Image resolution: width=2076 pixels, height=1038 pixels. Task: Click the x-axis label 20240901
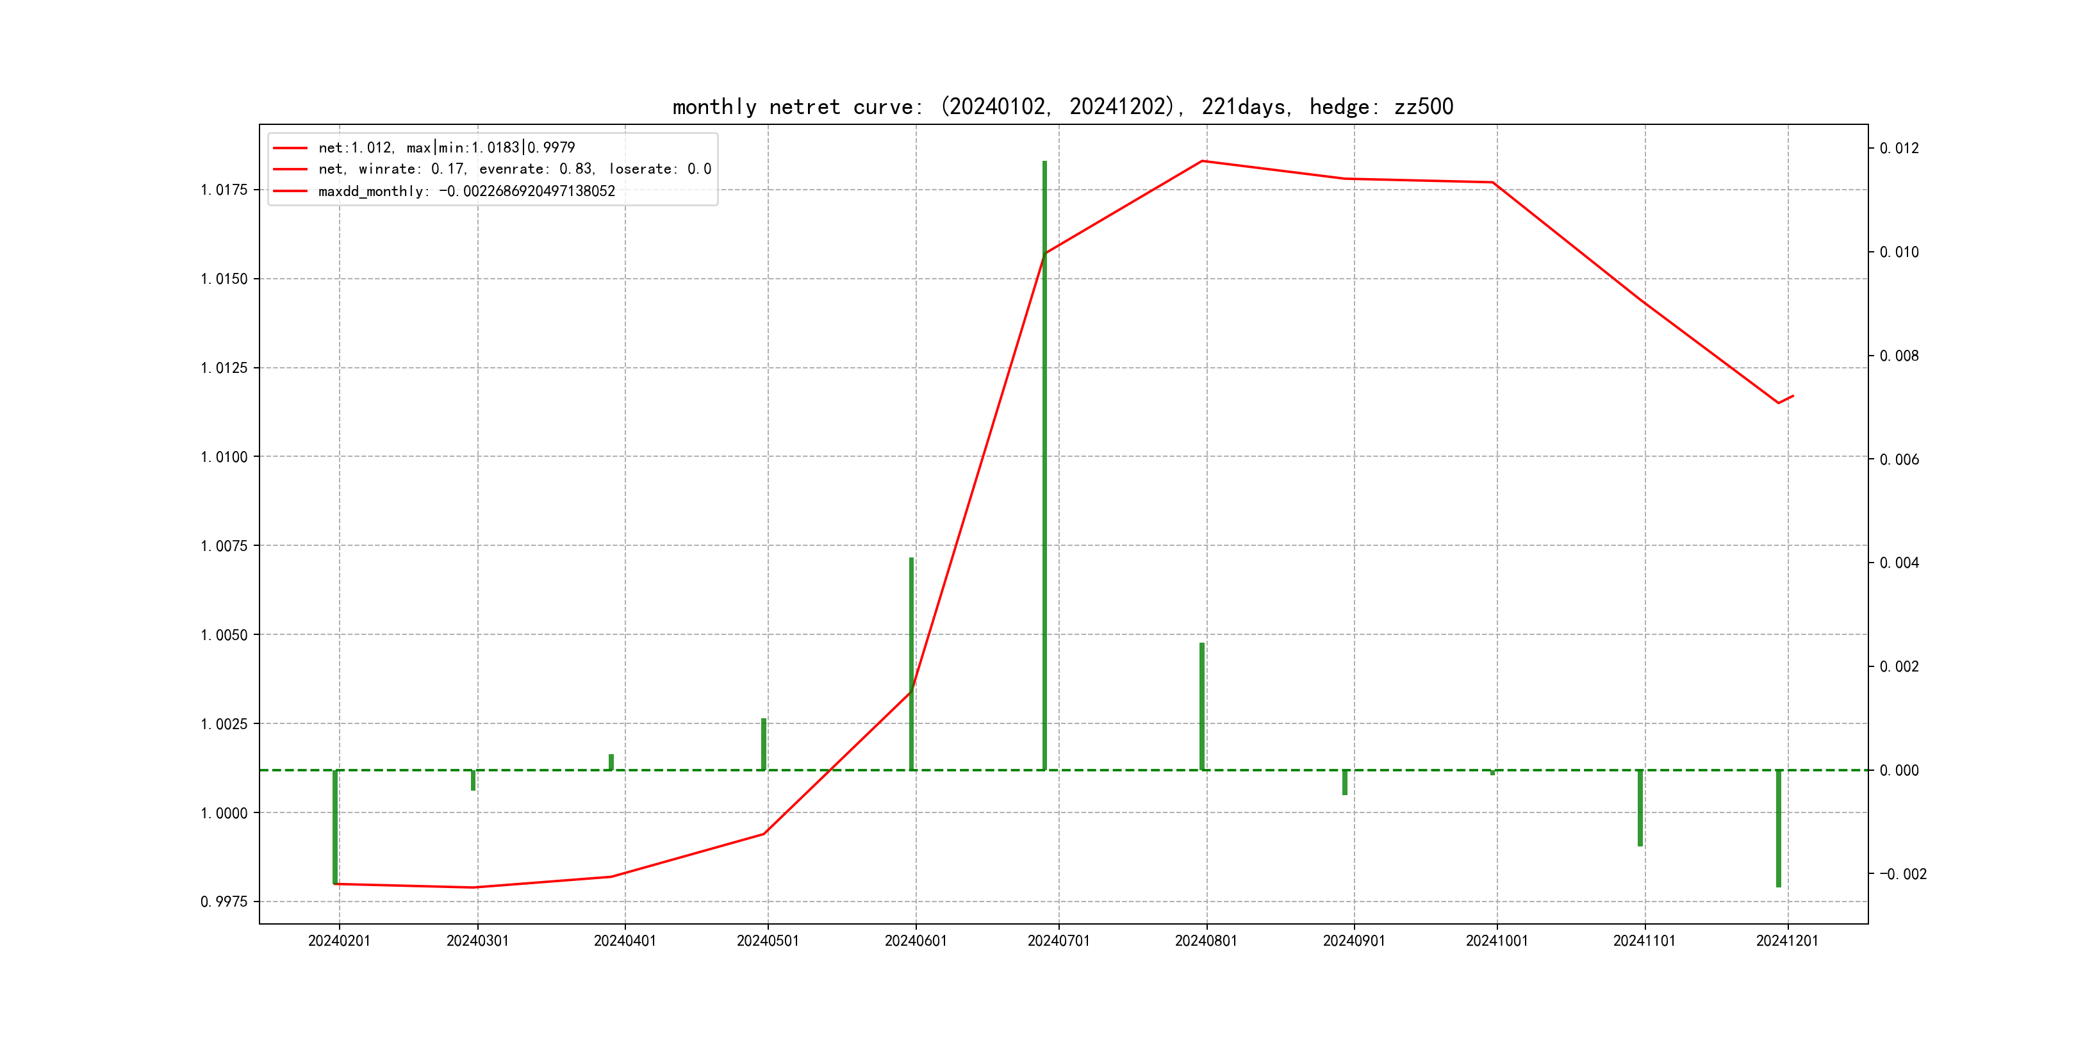[1354, 941]
